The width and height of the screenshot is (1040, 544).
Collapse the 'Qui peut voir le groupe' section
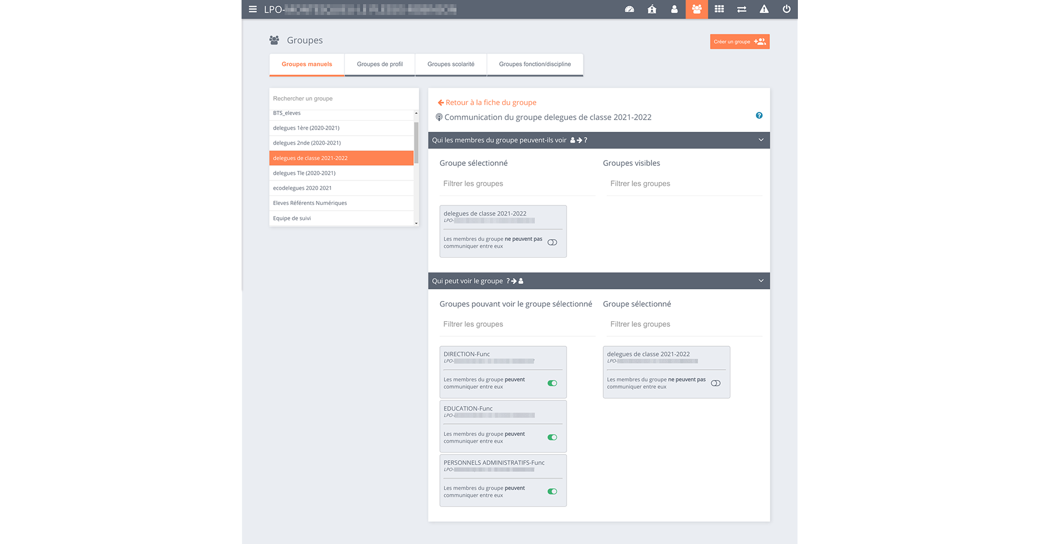[x=760, y=281]
